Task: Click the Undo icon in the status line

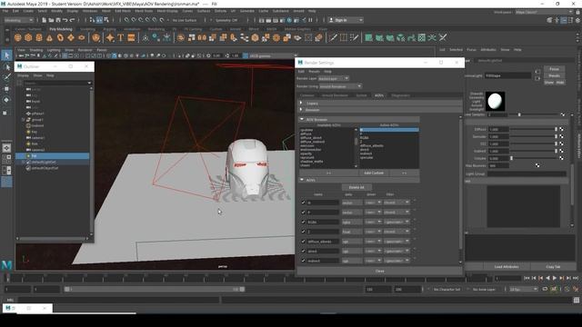Action: pos(65,20)
